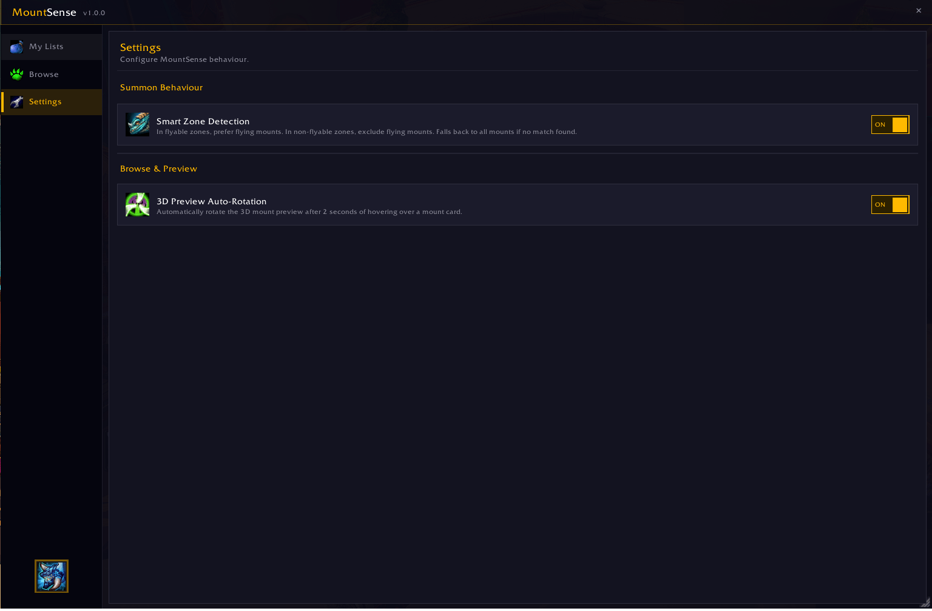Click the Settings page heading
Viewport: 932px width, 611px height.
click(140, 47)
